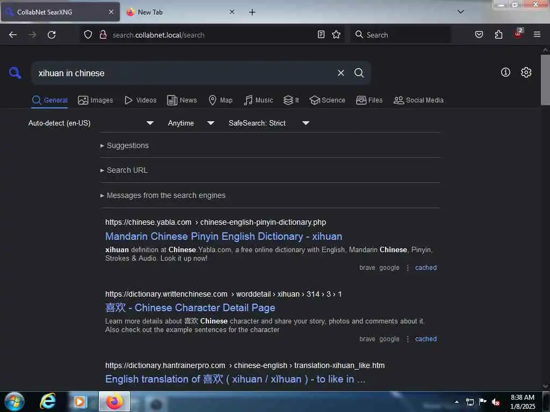This screenshot has height=412, width=550.
Task: Click the browser forward arrow
Action: tap(32, 35)
